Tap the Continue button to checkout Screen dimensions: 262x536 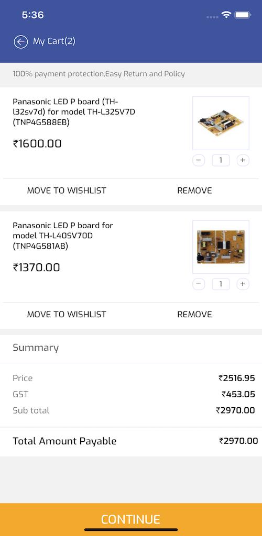(131, 519)
